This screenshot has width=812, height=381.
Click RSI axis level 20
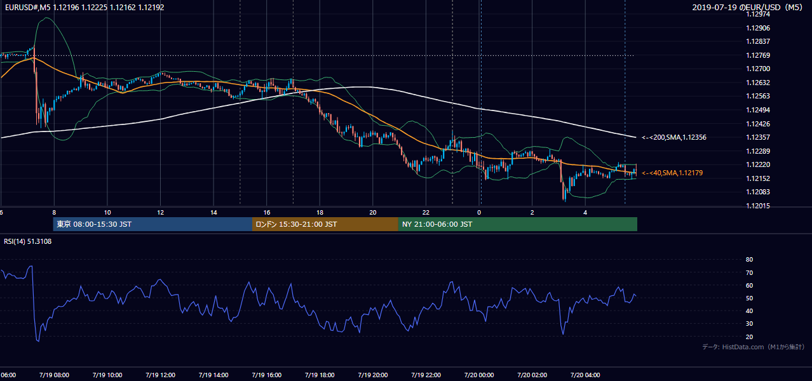(x=749, y=337)
